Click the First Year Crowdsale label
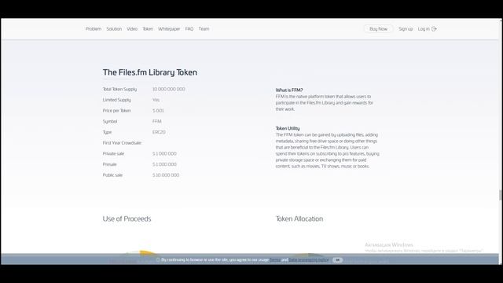 coord(122,143)
